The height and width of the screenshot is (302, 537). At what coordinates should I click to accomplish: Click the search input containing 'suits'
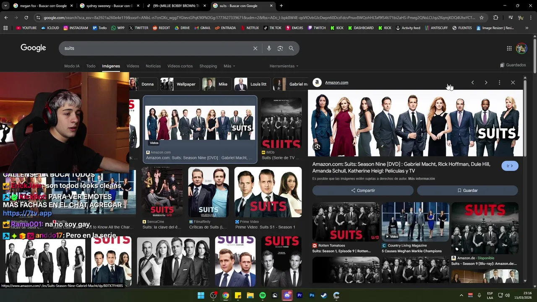pyautogui.click(x=155, y=48)
